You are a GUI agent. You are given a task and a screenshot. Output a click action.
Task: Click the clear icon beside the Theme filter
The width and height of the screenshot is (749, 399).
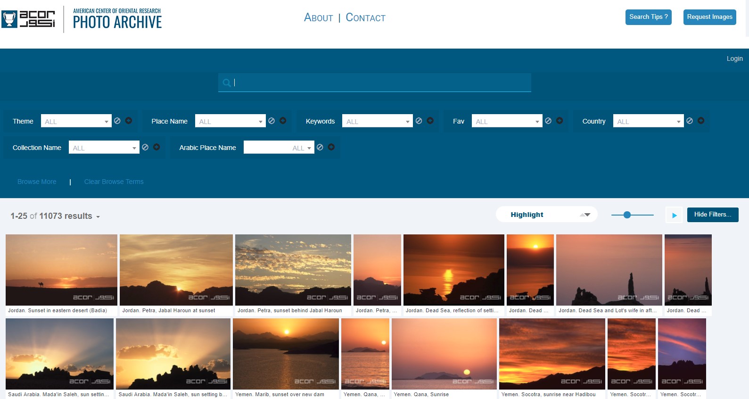coord(117,121)
